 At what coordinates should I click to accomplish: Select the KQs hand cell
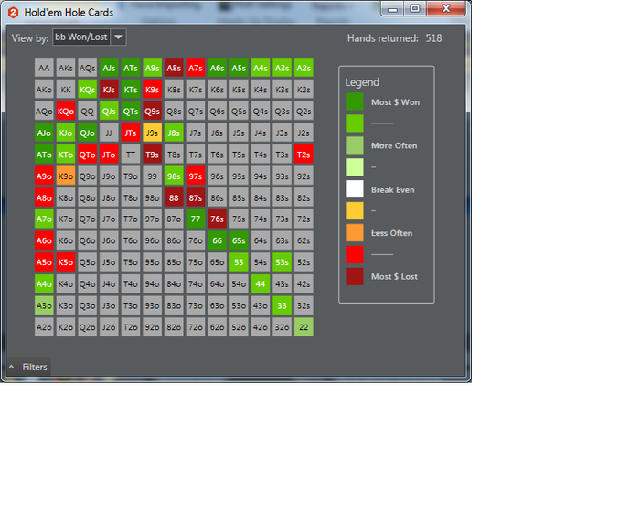tap(88, 90)
